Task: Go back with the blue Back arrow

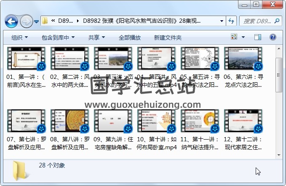Action: click(11, 22)
